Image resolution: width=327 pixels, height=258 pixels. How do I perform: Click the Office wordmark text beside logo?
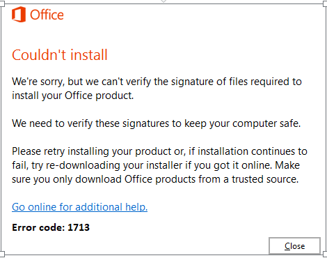click(x=47, y=15)
